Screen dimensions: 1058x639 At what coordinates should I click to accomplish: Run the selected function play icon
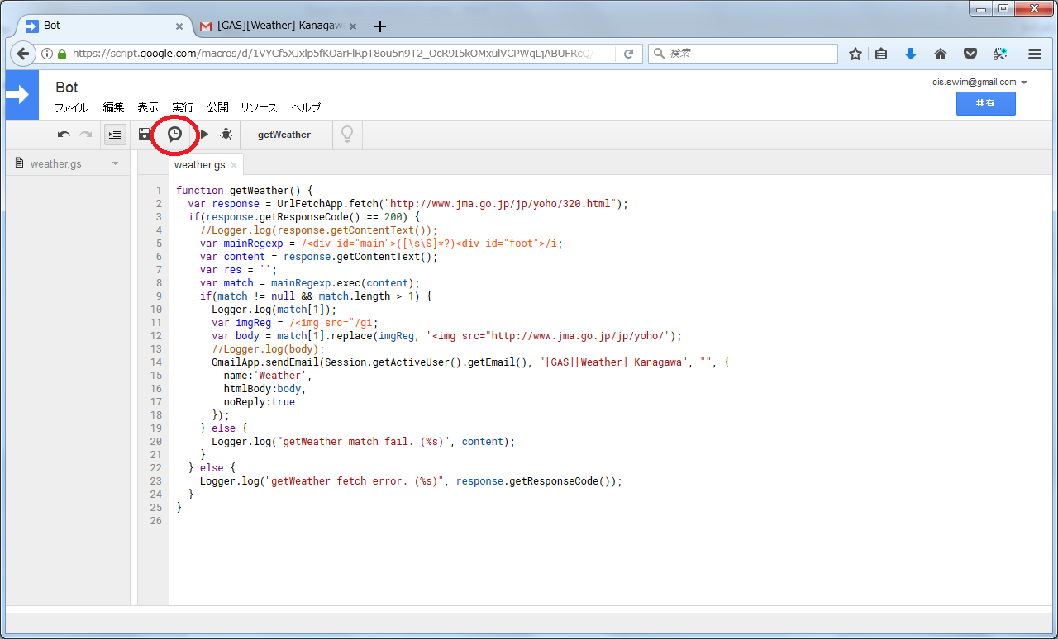tap(204, 134)
